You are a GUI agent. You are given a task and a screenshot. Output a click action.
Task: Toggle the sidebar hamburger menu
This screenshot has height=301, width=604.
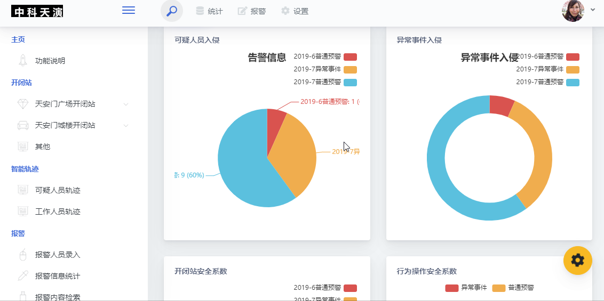129,11
